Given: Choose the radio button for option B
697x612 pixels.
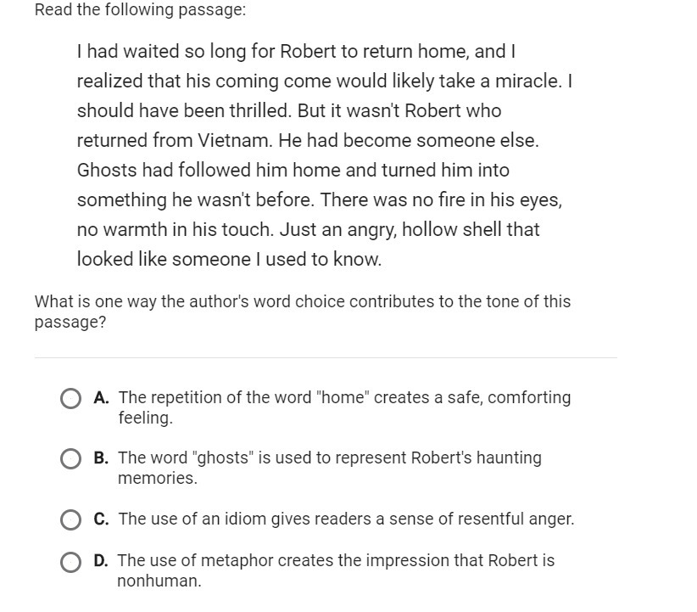Looking at the screenshot, I should pyautogui.click(x=70, y=459).
